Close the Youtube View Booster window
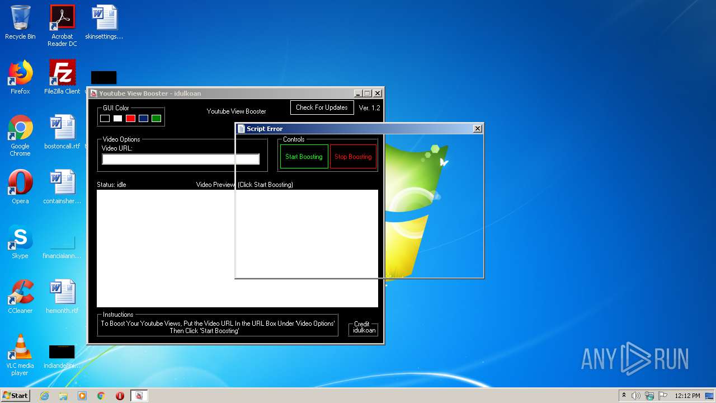The image size is (716, 403). pos(378,93)
